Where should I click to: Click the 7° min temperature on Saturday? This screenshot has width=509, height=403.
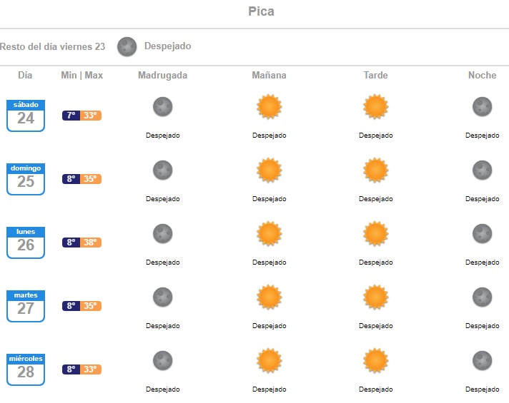pyautogui.click(x=71, y=116)
